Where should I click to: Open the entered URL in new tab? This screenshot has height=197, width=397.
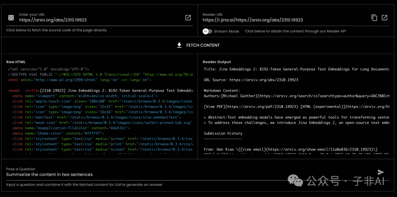188,18
